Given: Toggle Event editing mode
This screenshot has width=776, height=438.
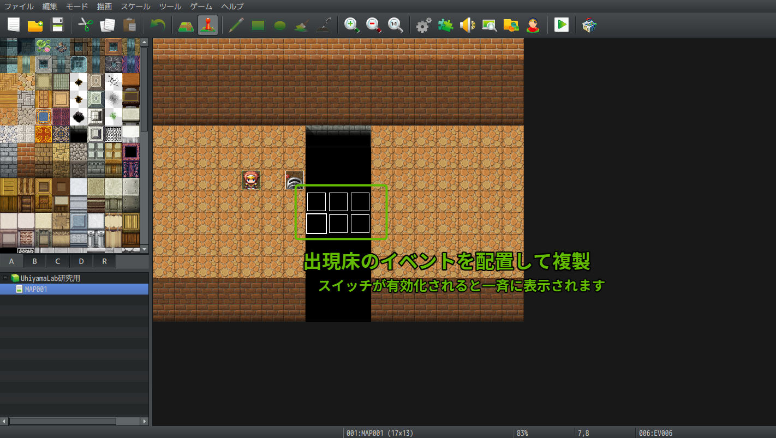Looking at the screenshot, I should (x=208, y=25).
